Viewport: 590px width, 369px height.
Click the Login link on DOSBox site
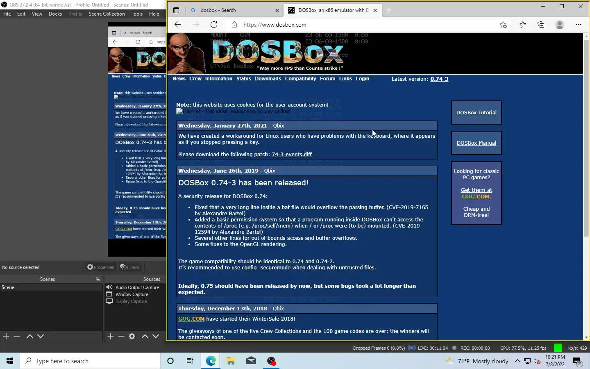coord(362,79)
